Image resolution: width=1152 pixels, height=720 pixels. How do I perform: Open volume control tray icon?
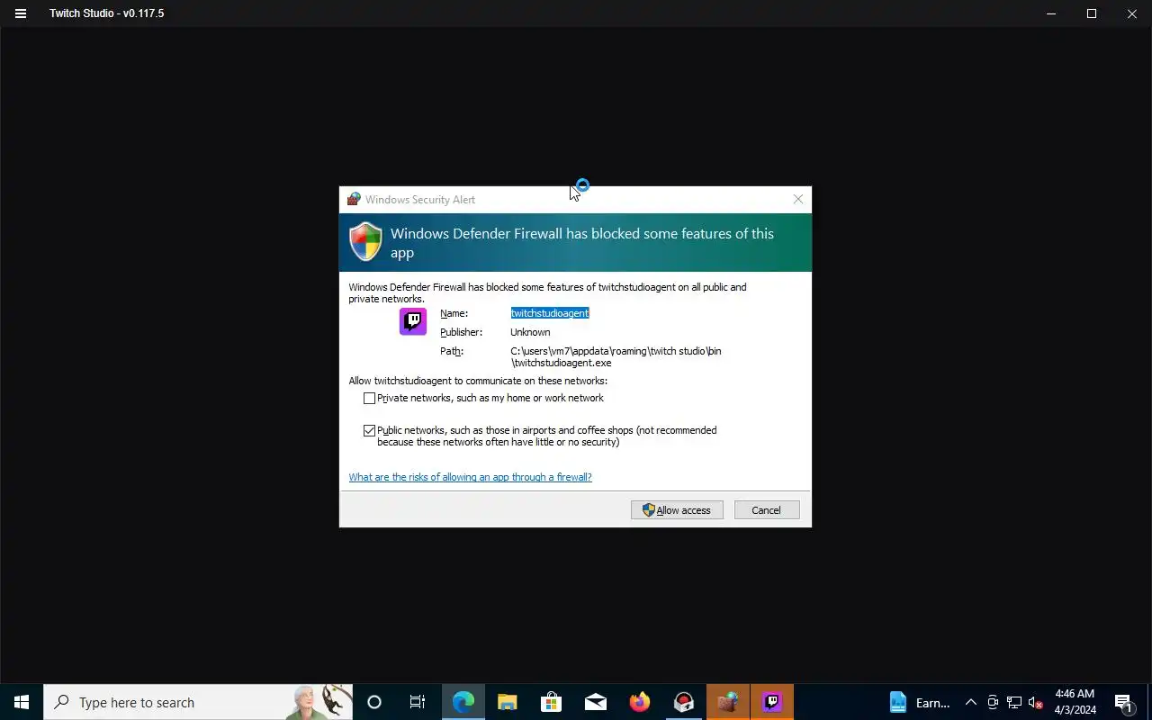[x=1036, y=702]
